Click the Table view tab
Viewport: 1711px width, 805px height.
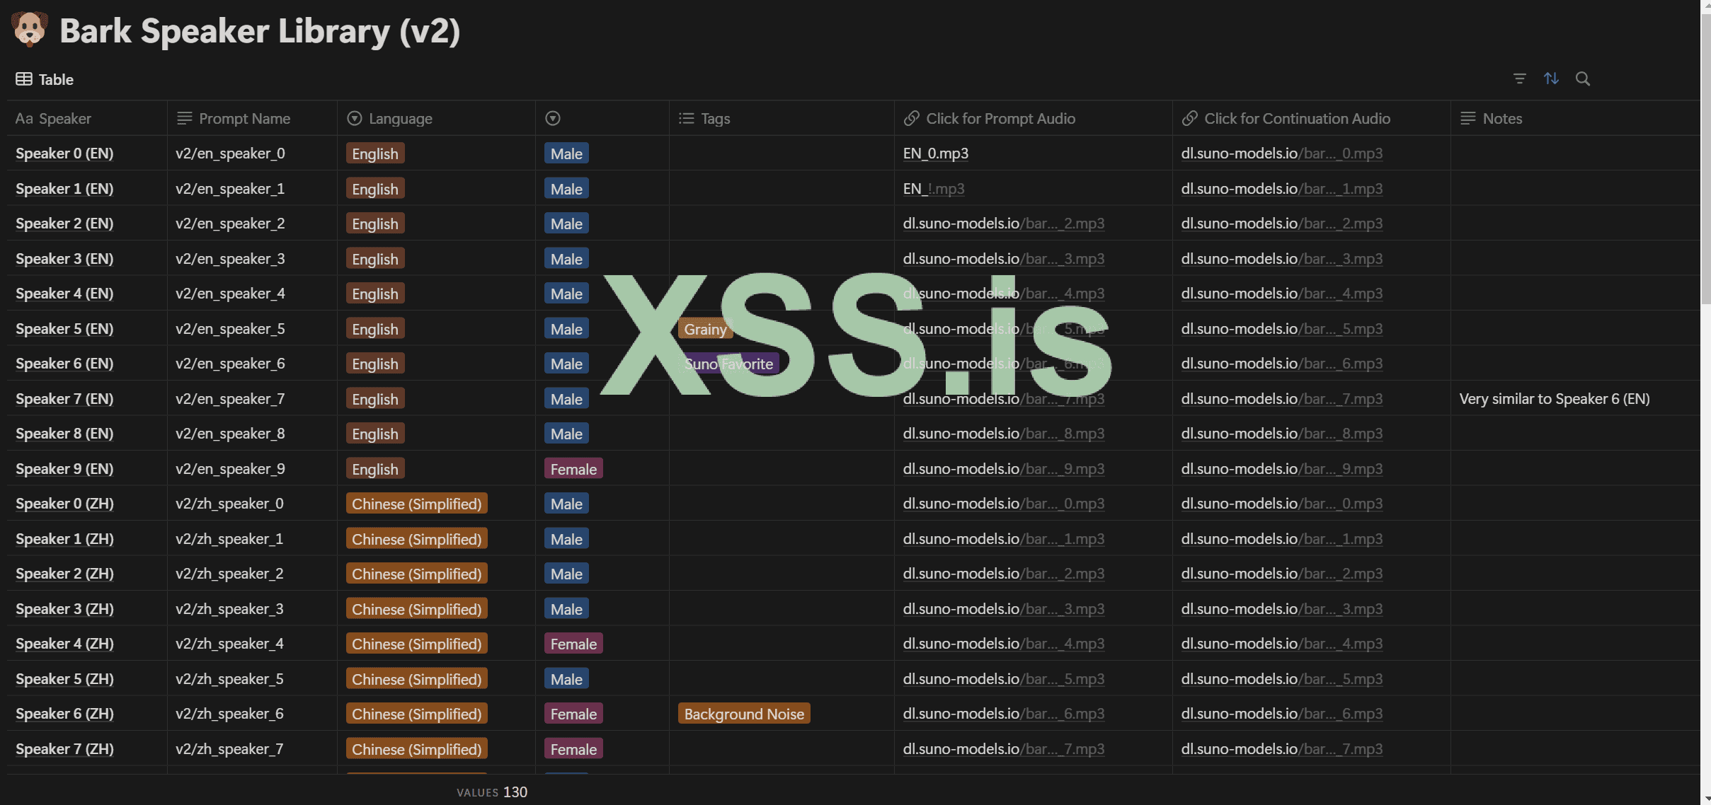tap(45, 79)
